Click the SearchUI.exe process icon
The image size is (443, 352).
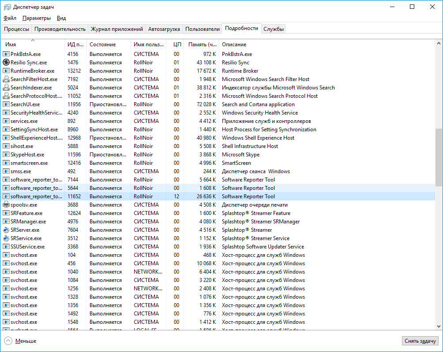6,104
